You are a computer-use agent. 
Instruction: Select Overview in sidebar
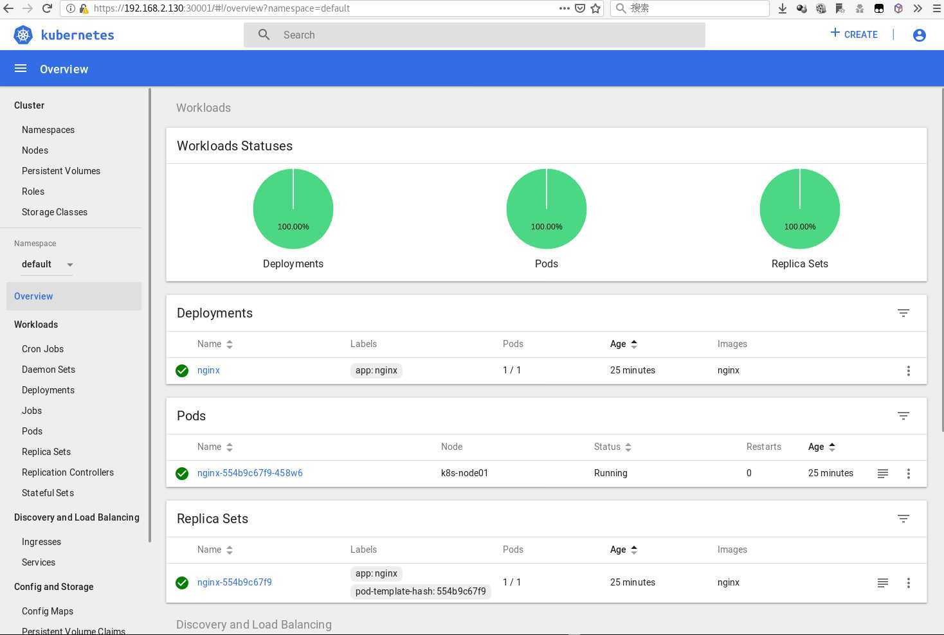pyautogui.click(x=74, y=296)
